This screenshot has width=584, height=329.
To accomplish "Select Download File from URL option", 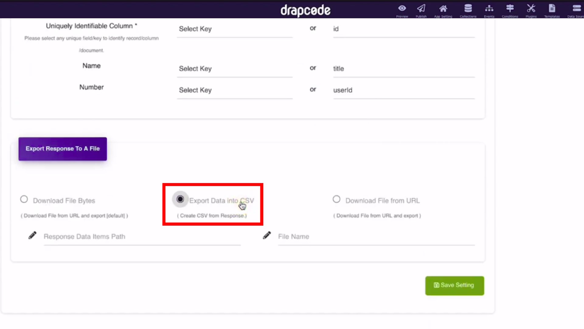I will pos(336,200).
